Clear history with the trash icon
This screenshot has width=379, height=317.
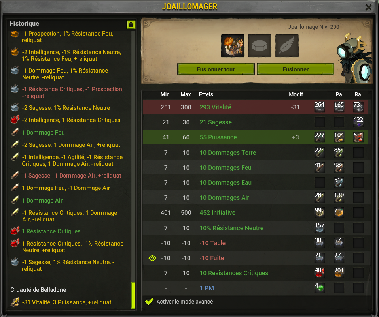pos(131,24)
